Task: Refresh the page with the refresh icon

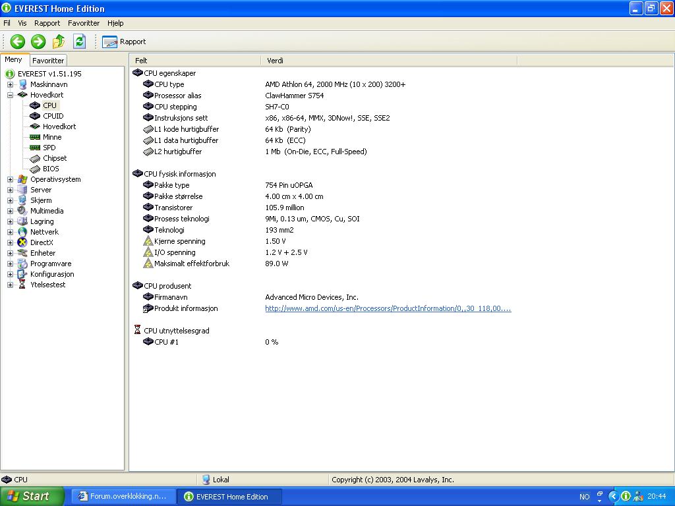Action: coord(80,42)
